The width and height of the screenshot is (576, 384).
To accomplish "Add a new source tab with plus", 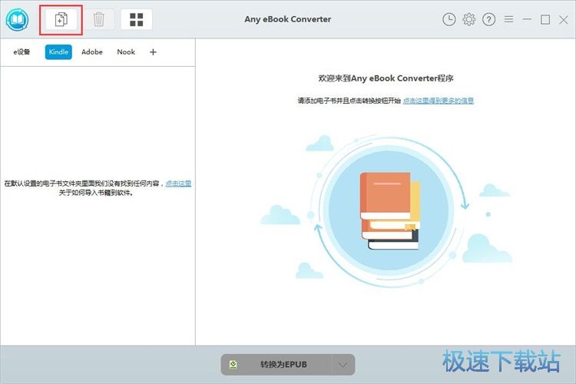I will point(153,52).
